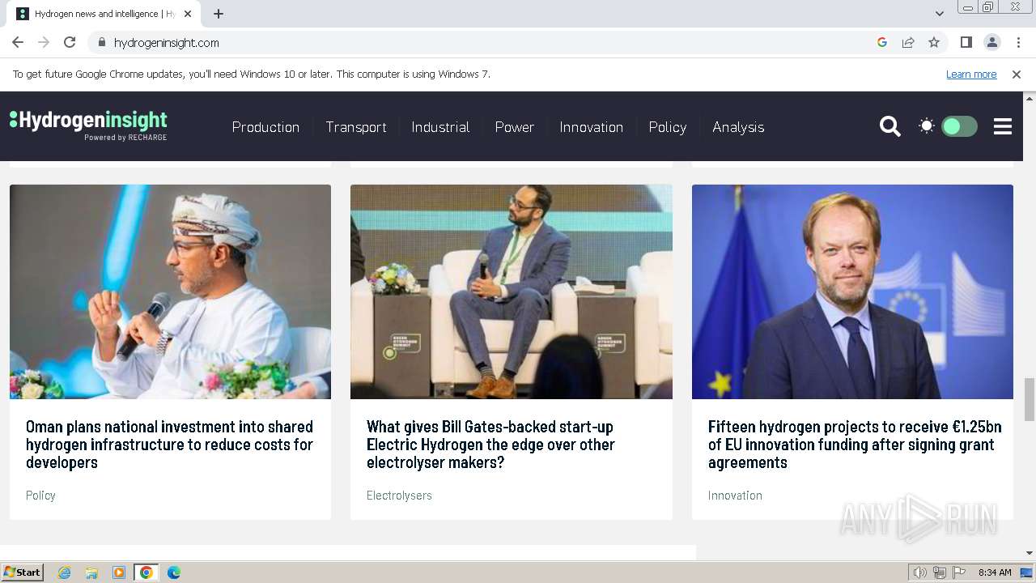
Task: Reload the current page
Action: click(x=70, y=42)
